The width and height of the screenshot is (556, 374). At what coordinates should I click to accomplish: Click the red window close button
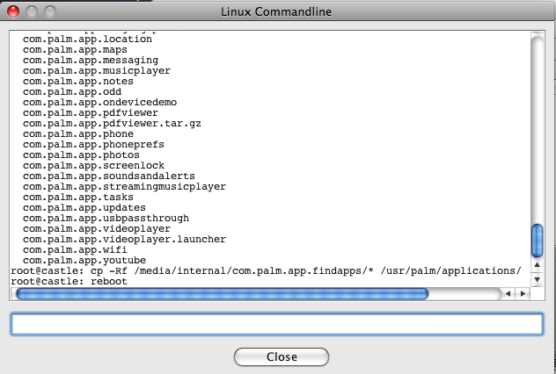tap(13, 11)
